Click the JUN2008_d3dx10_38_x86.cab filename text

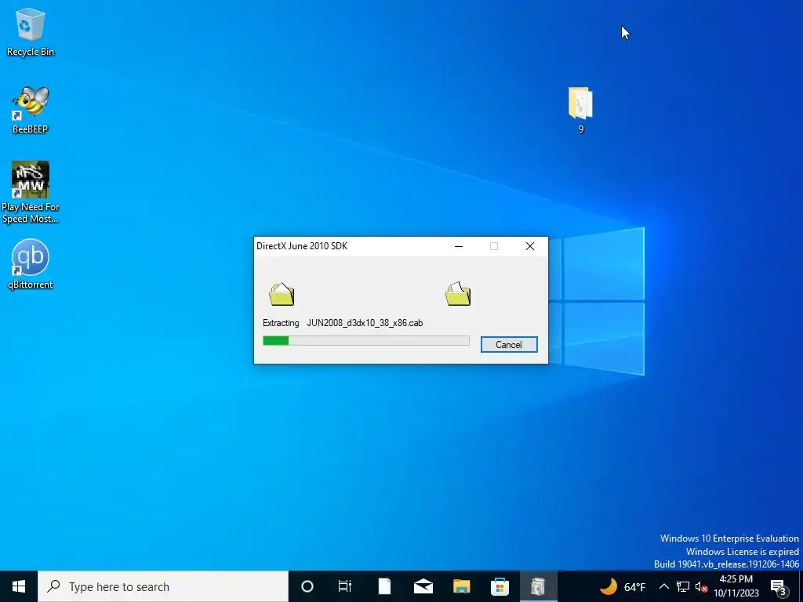click(x=365, y=323)
